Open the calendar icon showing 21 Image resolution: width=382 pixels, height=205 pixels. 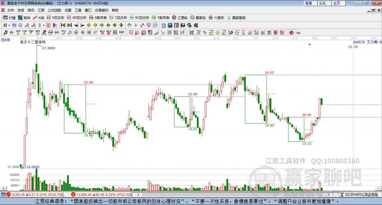(163, 25)
